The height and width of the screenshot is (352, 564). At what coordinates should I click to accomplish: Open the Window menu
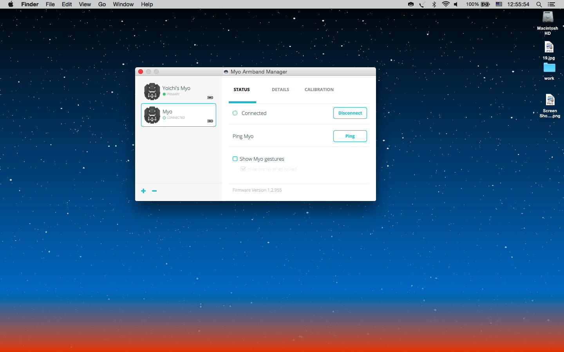[x=123, y=4]
